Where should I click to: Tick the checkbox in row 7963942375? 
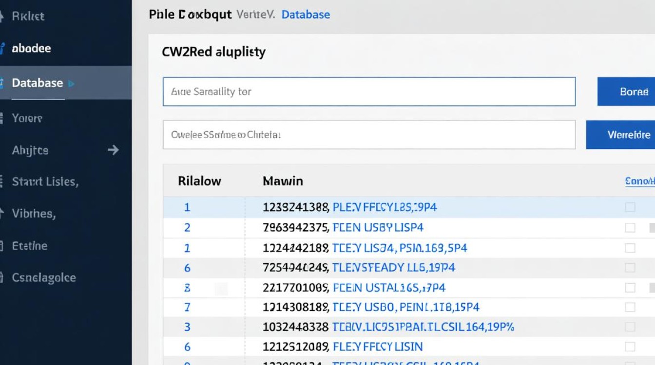point(630,228)
